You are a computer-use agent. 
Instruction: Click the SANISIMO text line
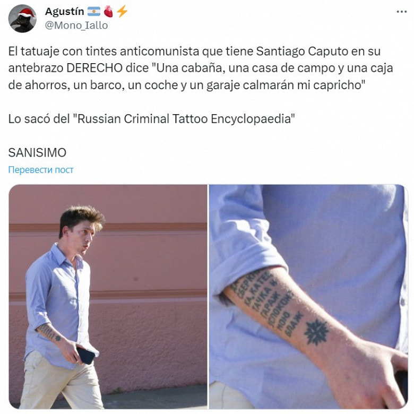[x=37, y=153]
